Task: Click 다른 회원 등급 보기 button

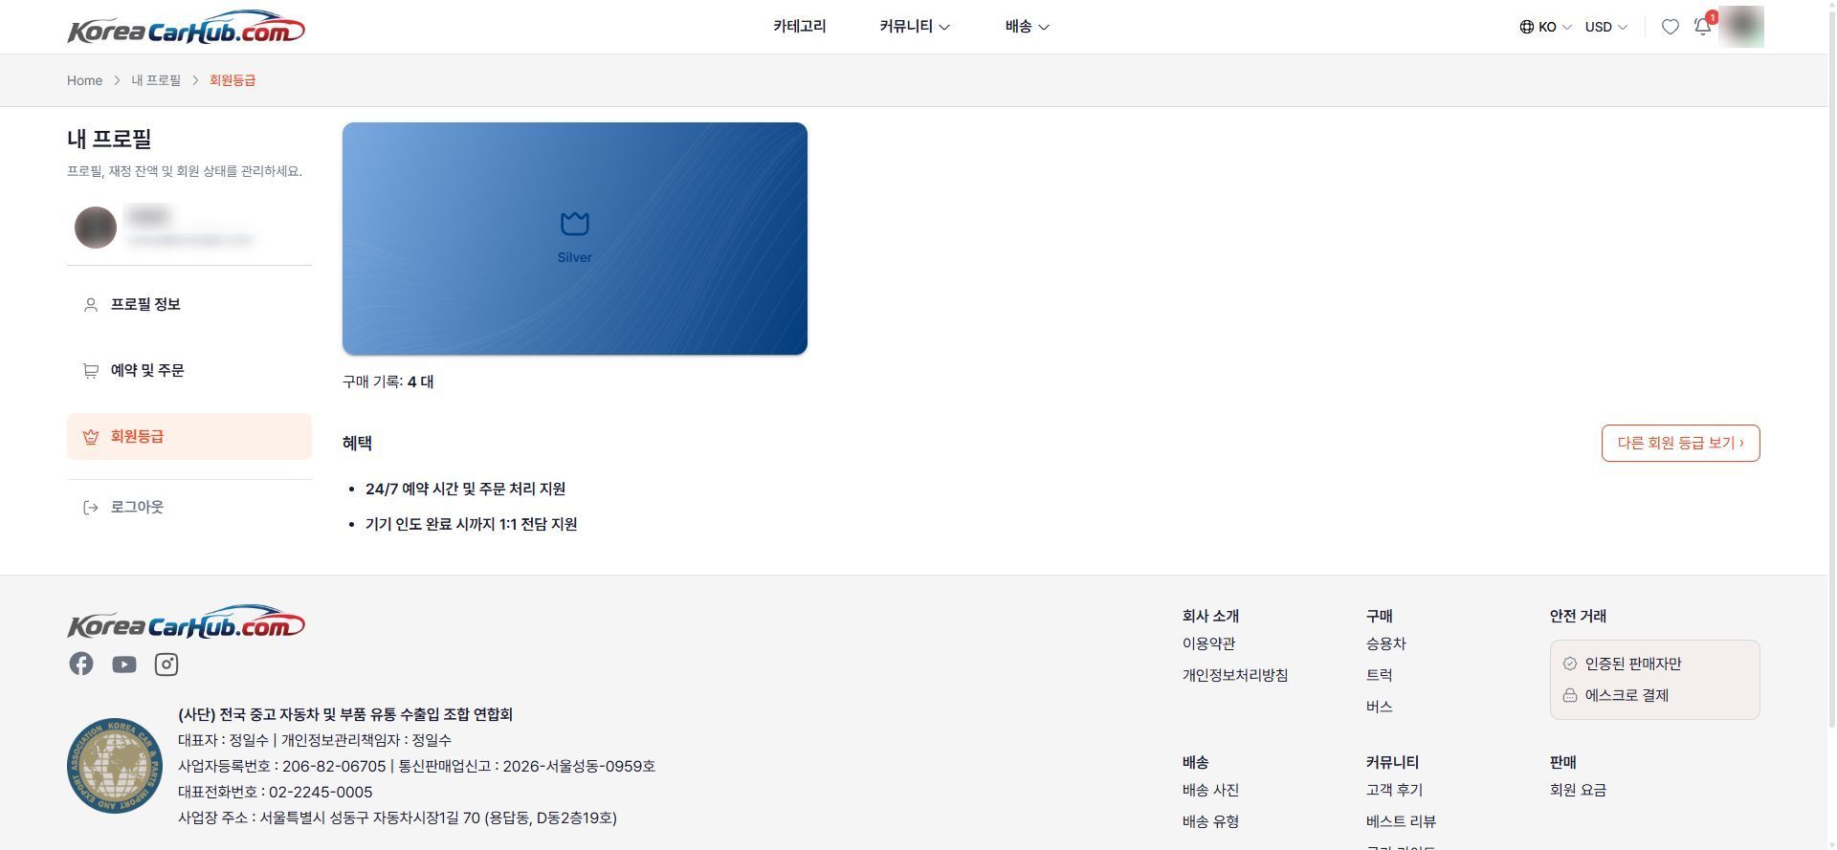Action: coord(1680,443)
